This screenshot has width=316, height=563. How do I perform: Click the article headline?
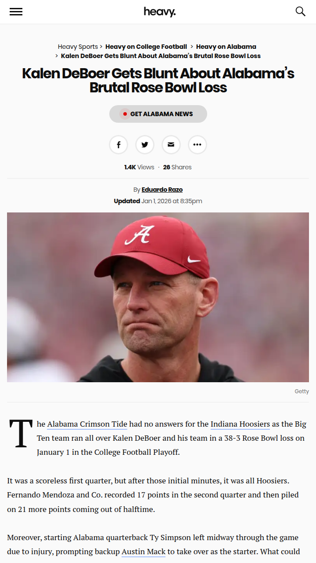tap(158, 80)
